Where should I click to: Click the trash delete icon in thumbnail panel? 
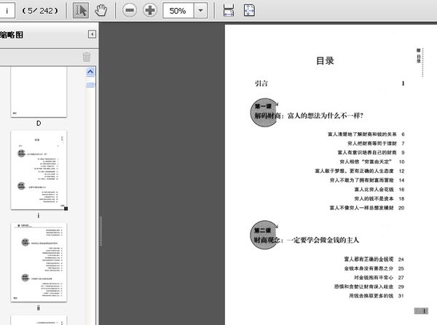[x=87, y=57]
